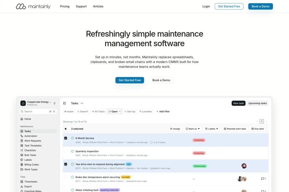Click the Timesheets icon

(22, 181)
